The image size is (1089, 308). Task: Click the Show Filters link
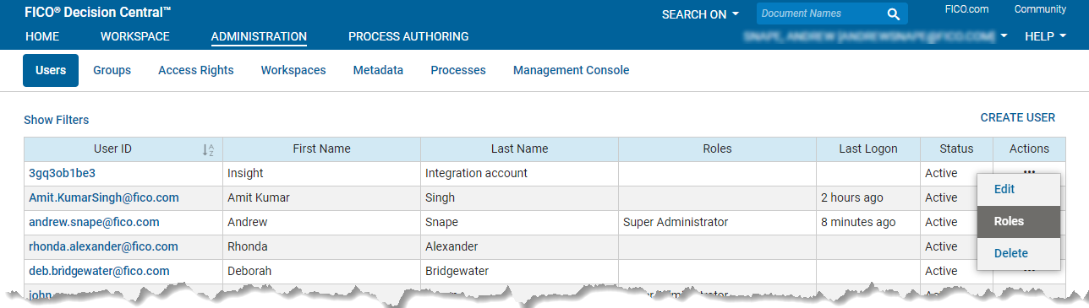56,120
